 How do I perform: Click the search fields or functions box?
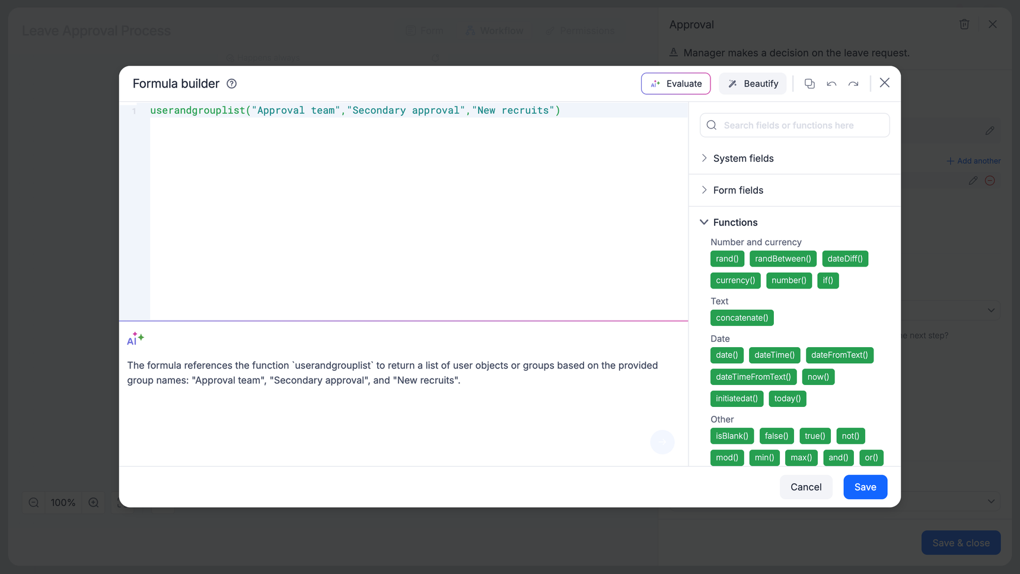[x=795, y=126]
